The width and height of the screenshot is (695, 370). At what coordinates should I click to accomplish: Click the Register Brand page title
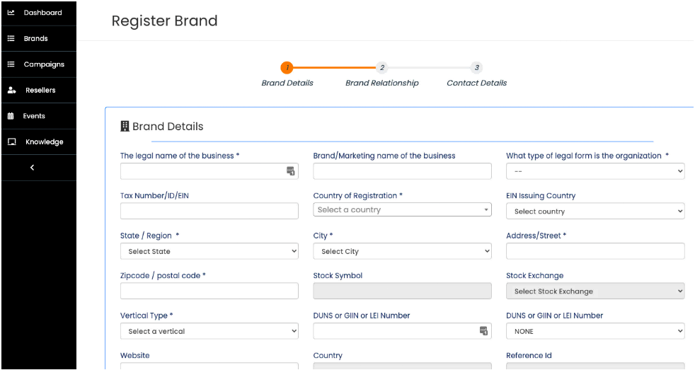164,21
